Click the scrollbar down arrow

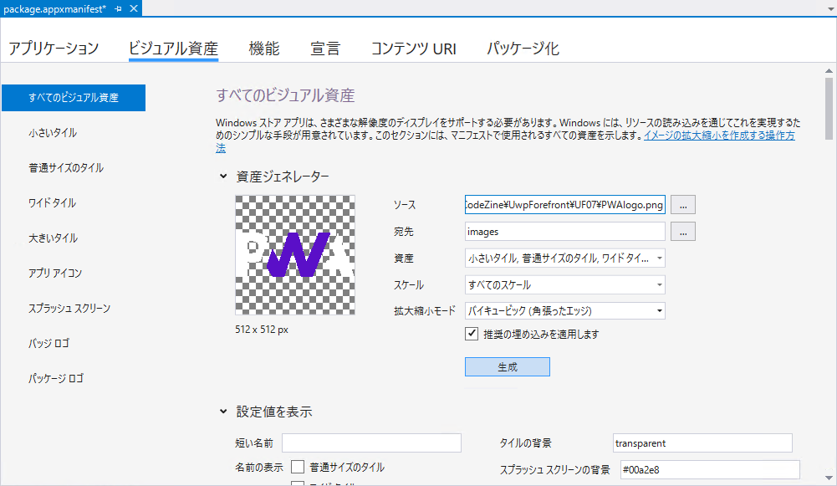829,478
